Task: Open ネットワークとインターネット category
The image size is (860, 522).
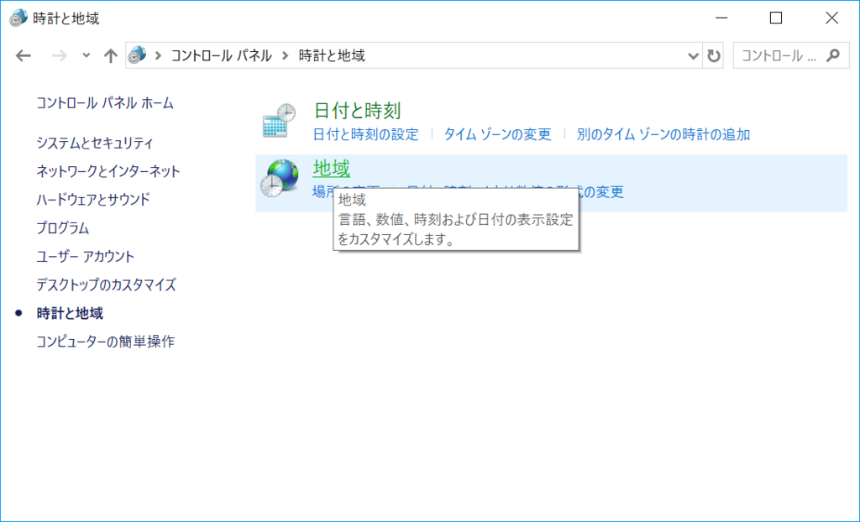Action: pos(108,171)
